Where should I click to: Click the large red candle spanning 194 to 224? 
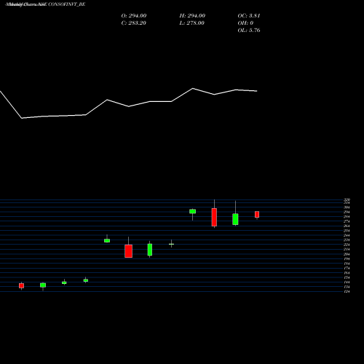click(129, 251)
